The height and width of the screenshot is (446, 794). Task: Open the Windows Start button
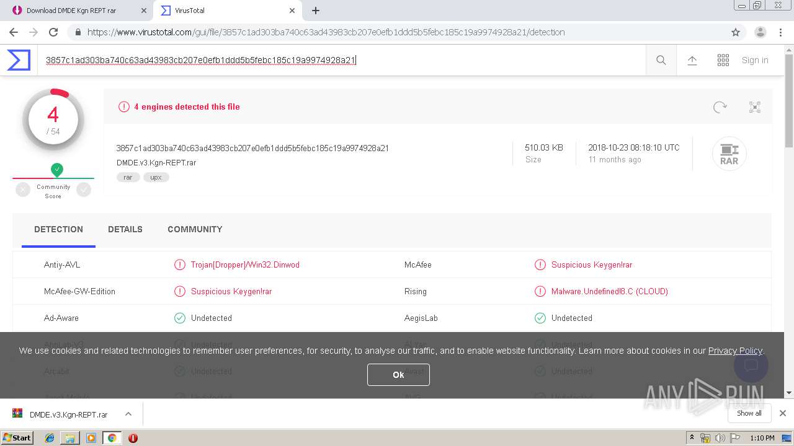17,438
